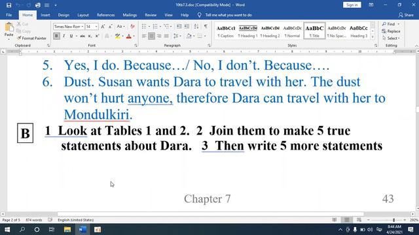Click Tell me what you want to do
This screenshot has width=419, height=235.
228,15
